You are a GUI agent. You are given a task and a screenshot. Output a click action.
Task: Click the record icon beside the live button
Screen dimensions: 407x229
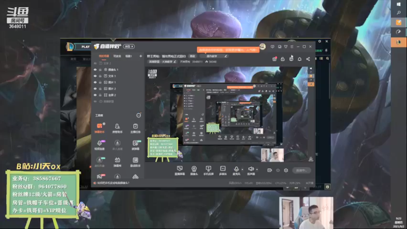[270, 170]
